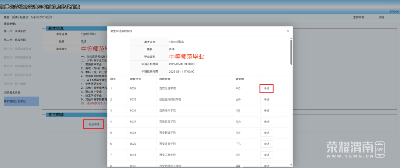This screenshot has height=168, width=400.
Task: Close the 考生申请高职院校 dialog
Action: pyautogui.click(x=288, y=31)
